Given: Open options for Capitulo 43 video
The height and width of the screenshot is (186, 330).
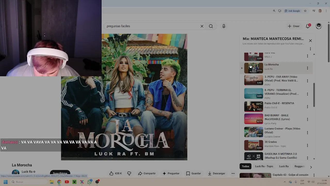Looking at the screenshot, I should (314, 175).
